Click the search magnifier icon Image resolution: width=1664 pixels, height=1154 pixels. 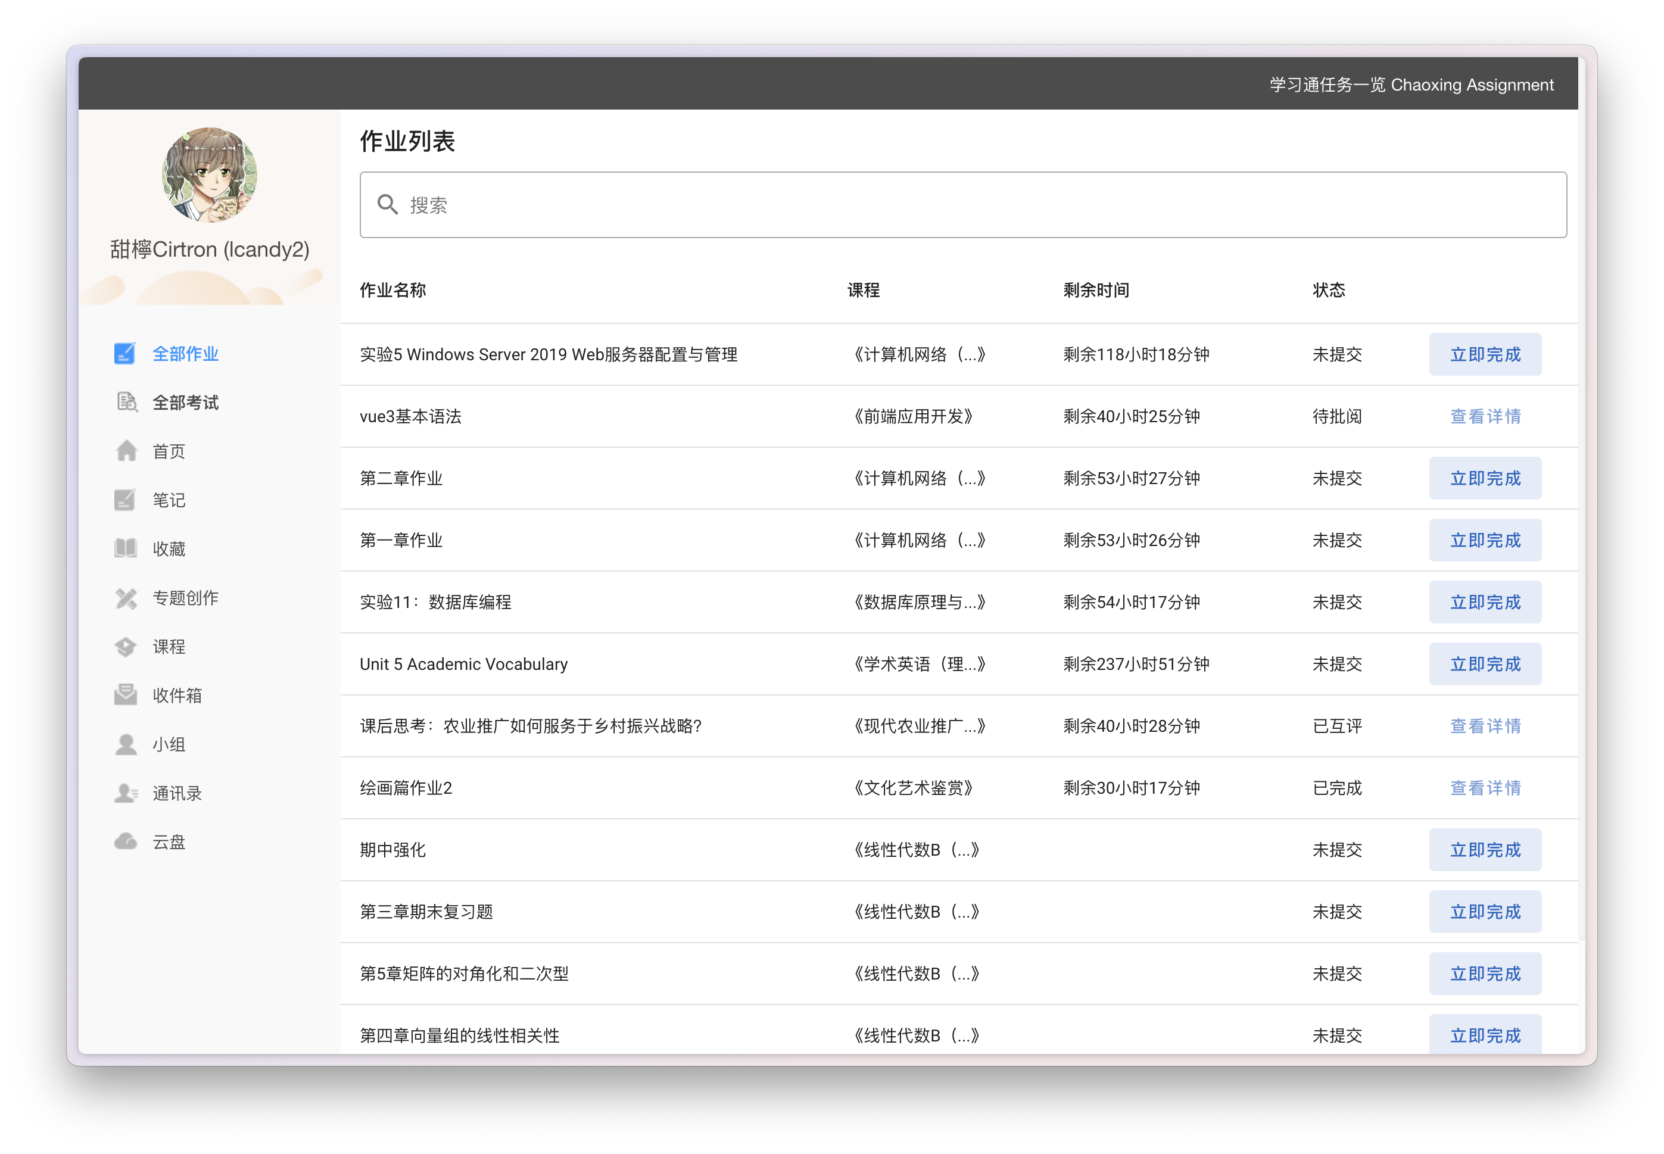tap(388, 205)
